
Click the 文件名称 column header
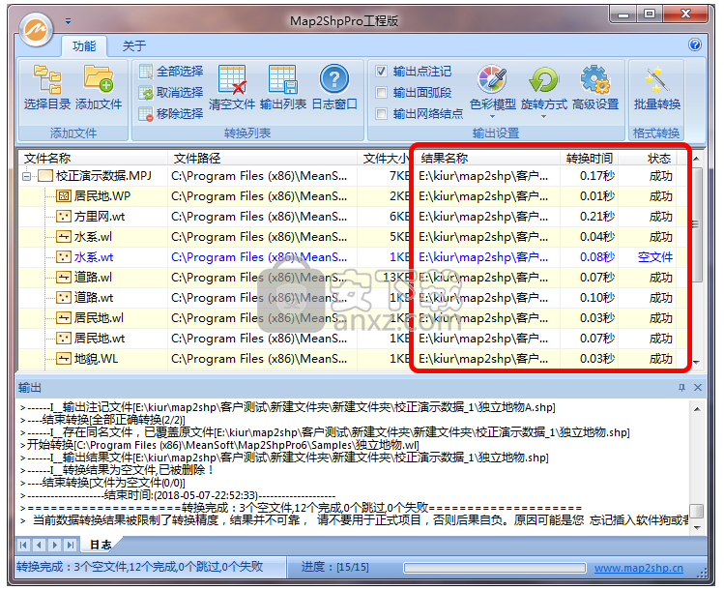[x=93, y=159]
